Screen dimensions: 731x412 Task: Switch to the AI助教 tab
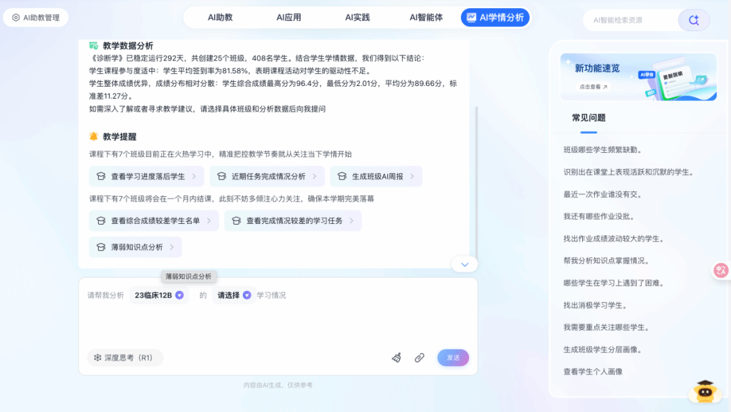point(220,18)
